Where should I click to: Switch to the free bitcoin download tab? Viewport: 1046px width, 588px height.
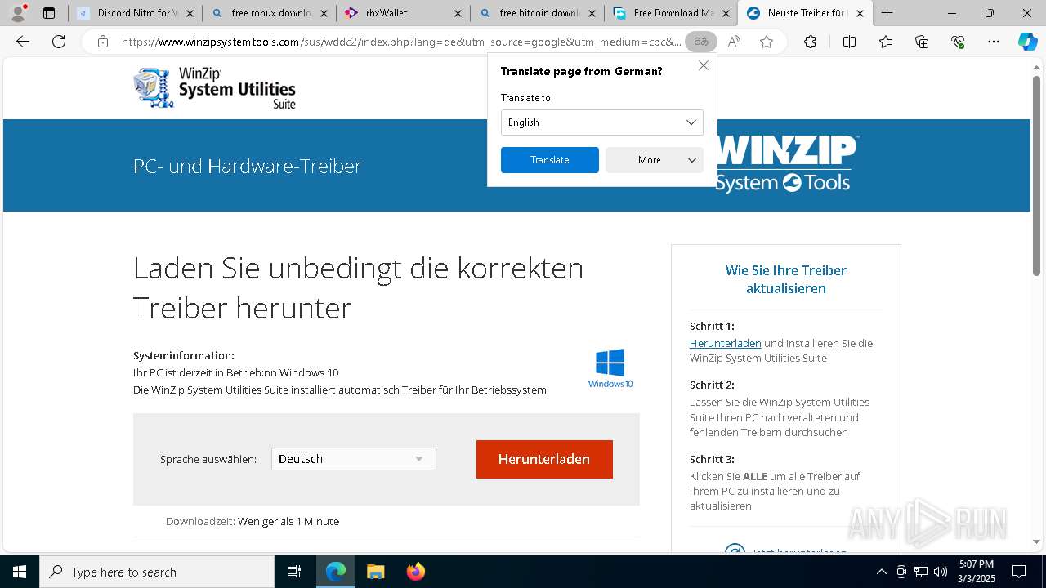click(538, 13)
